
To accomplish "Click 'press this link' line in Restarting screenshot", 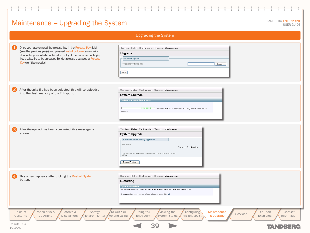I will (x=146, y=194).
